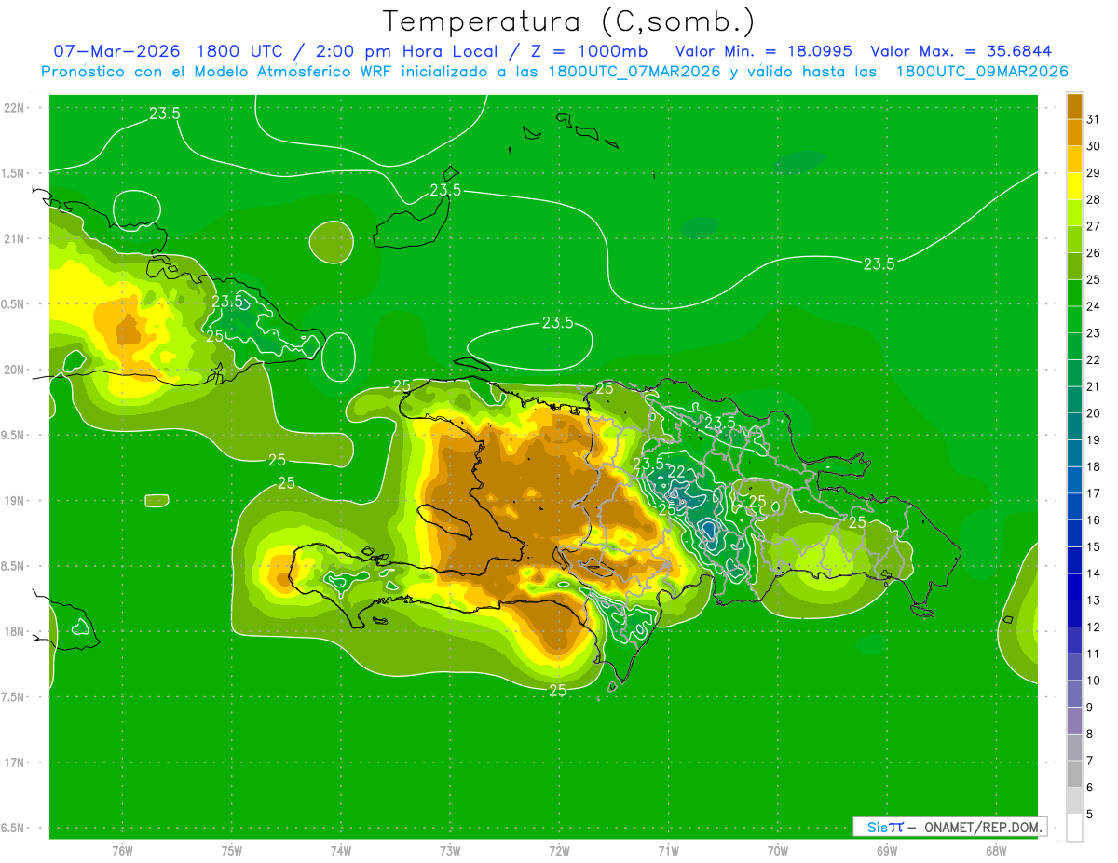Click the color bar segment between 14 and 15
The height and width of the screenshot is (863, 1118).
(x=1074, y=560)
